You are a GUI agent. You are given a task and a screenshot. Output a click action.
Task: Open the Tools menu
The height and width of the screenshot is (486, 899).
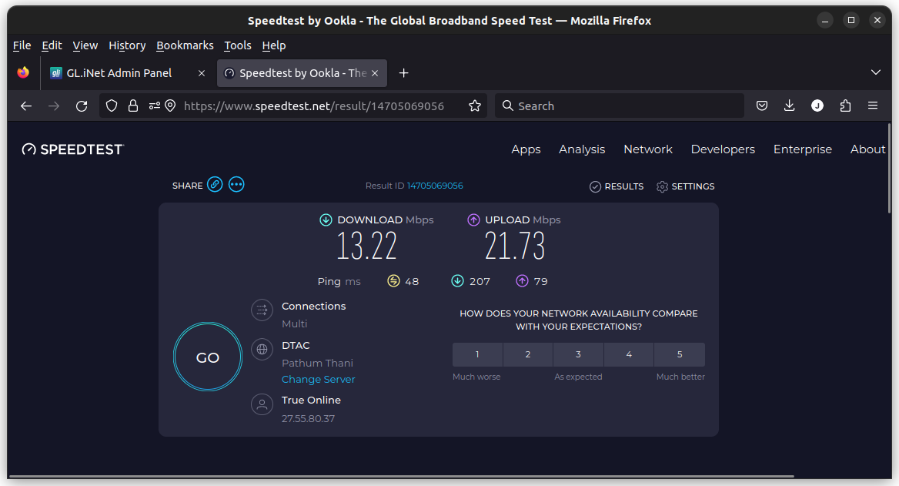pos(237,45)
